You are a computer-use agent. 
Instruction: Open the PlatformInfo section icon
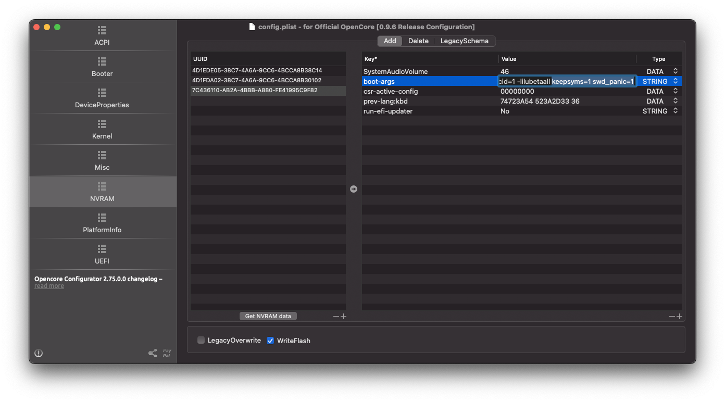coord(102,218)
